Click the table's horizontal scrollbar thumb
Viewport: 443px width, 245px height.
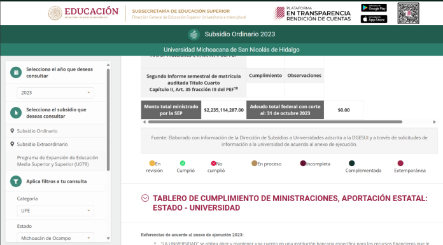click(x=275, y=122)
